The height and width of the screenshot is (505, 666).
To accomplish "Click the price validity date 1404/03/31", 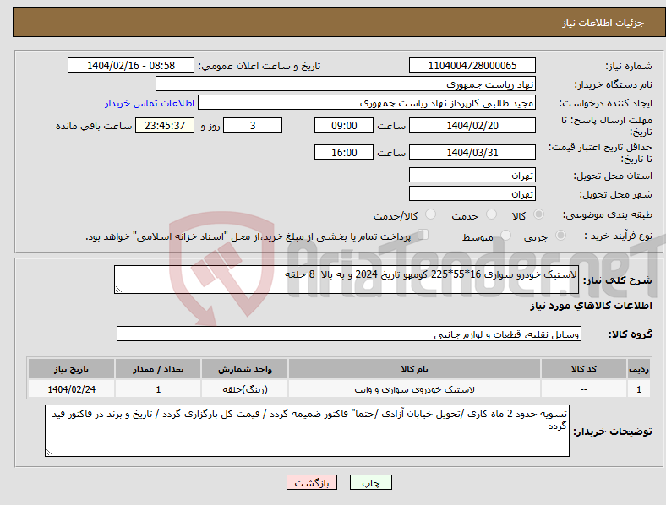I will 472,152.
